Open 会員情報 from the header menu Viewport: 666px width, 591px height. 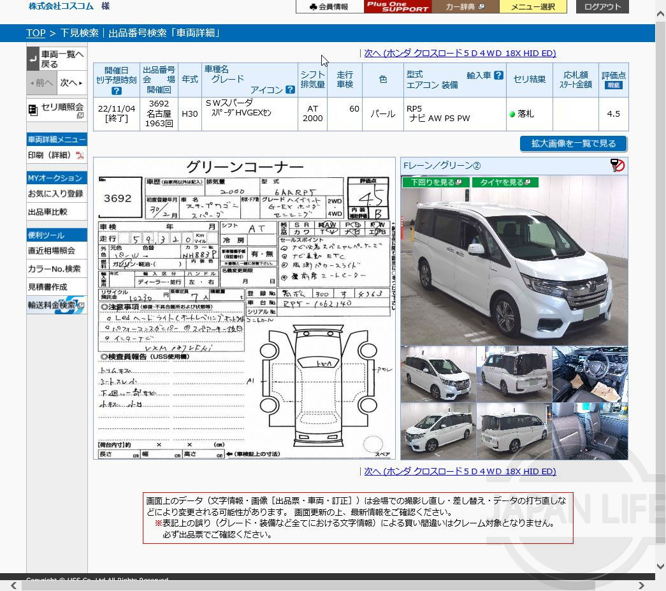coord(329,8)
